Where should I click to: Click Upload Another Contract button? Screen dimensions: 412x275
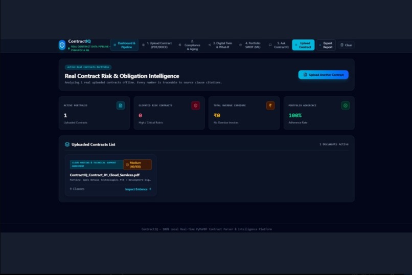click(324, 75)
